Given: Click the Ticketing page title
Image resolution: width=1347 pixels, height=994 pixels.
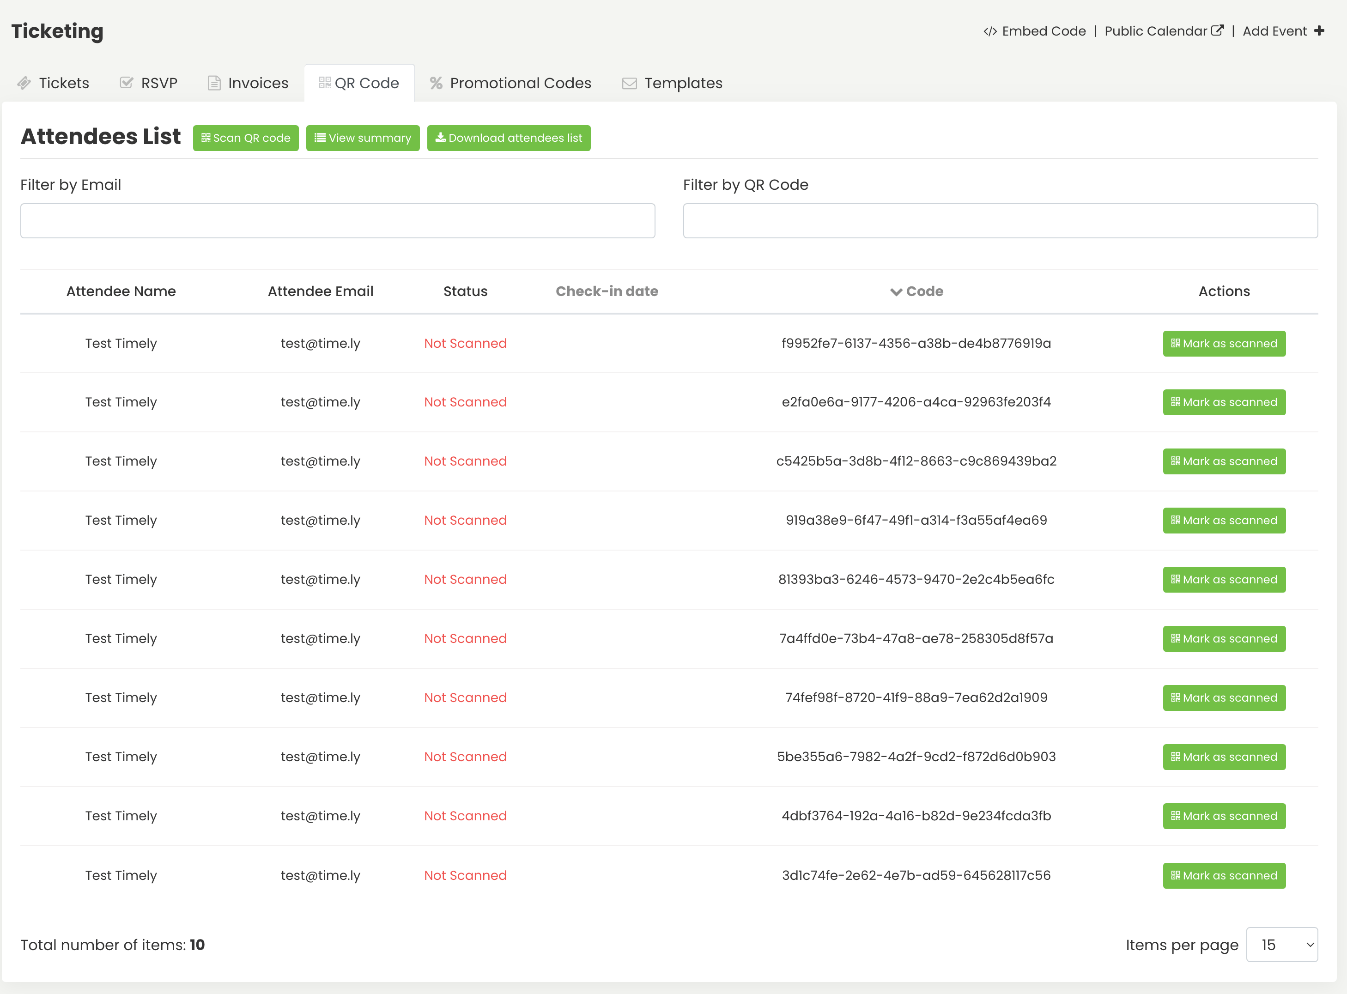Looking at the screenshot, I should (x=57, y=31).
